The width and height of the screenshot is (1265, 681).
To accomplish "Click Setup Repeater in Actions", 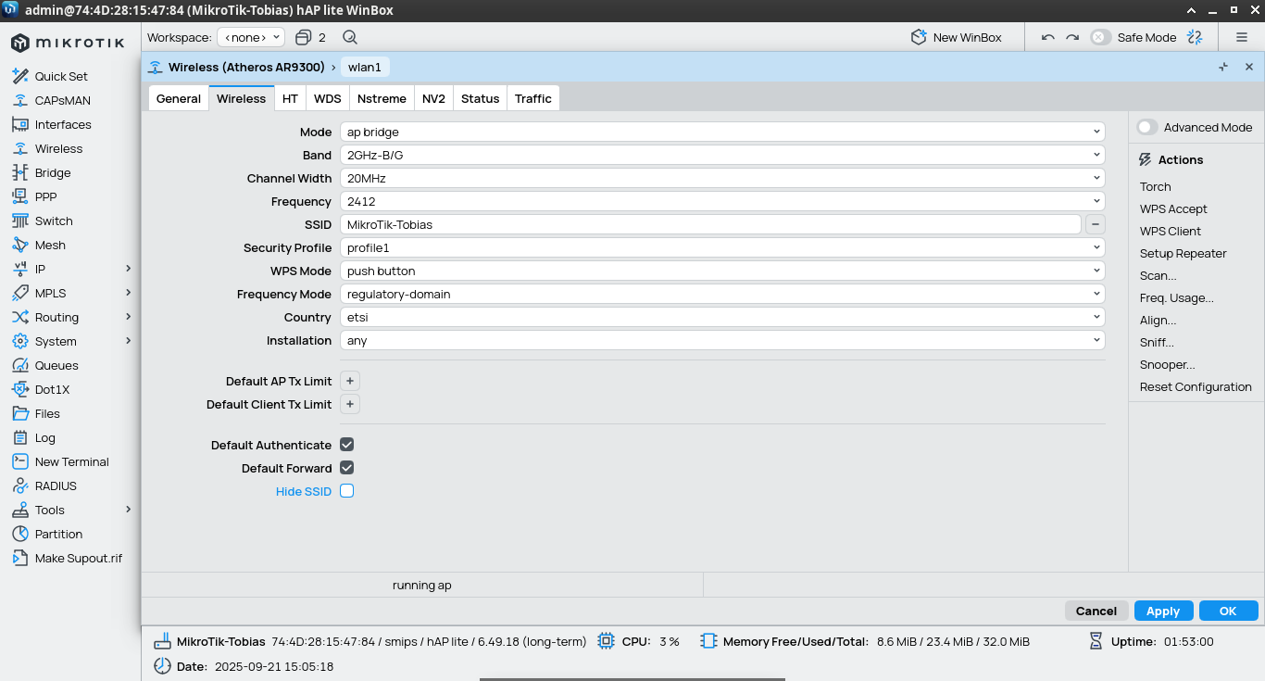I will 1183,254.
